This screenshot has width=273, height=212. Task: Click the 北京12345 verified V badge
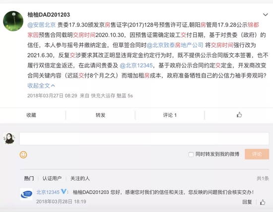click(64, 192)
